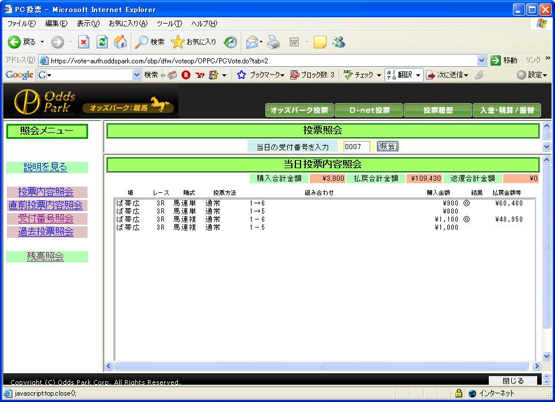Click the 受付番号照会 link
The height and width of the screenshot is (402, 555).
(46, 218)
